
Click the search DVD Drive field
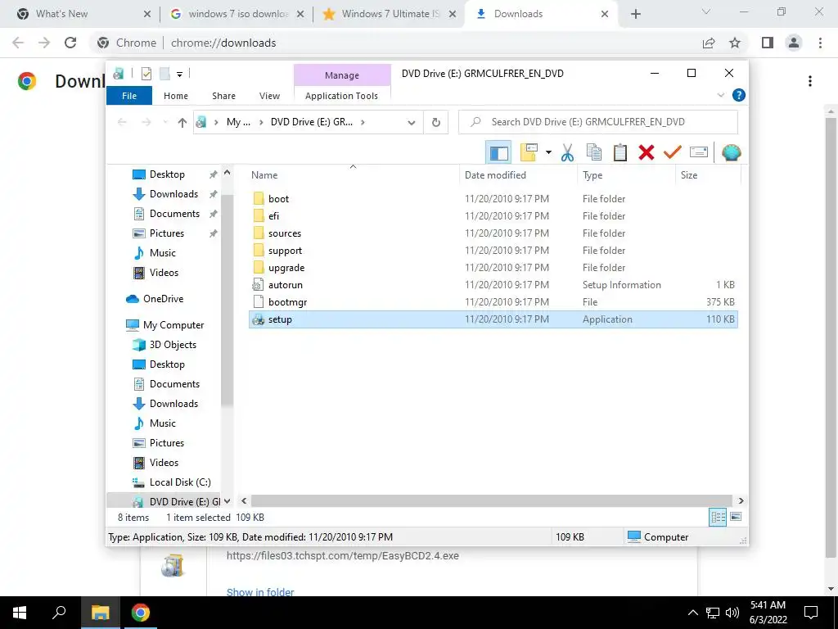[598, 122]
